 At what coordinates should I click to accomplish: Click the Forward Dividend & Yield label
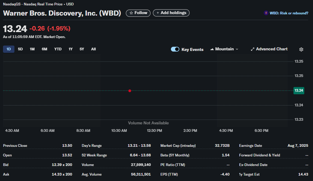(260, 155)
